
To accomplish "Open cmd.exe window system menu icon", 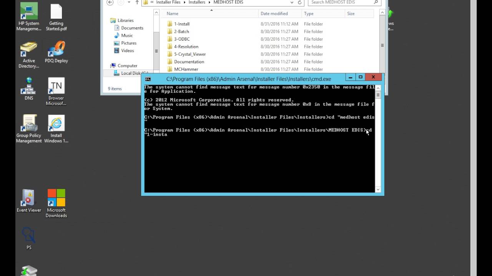I will [148, 79].
